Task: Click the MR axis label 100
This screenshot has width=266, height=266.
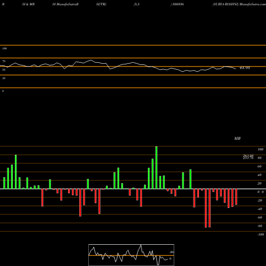Action: [260, 149]
